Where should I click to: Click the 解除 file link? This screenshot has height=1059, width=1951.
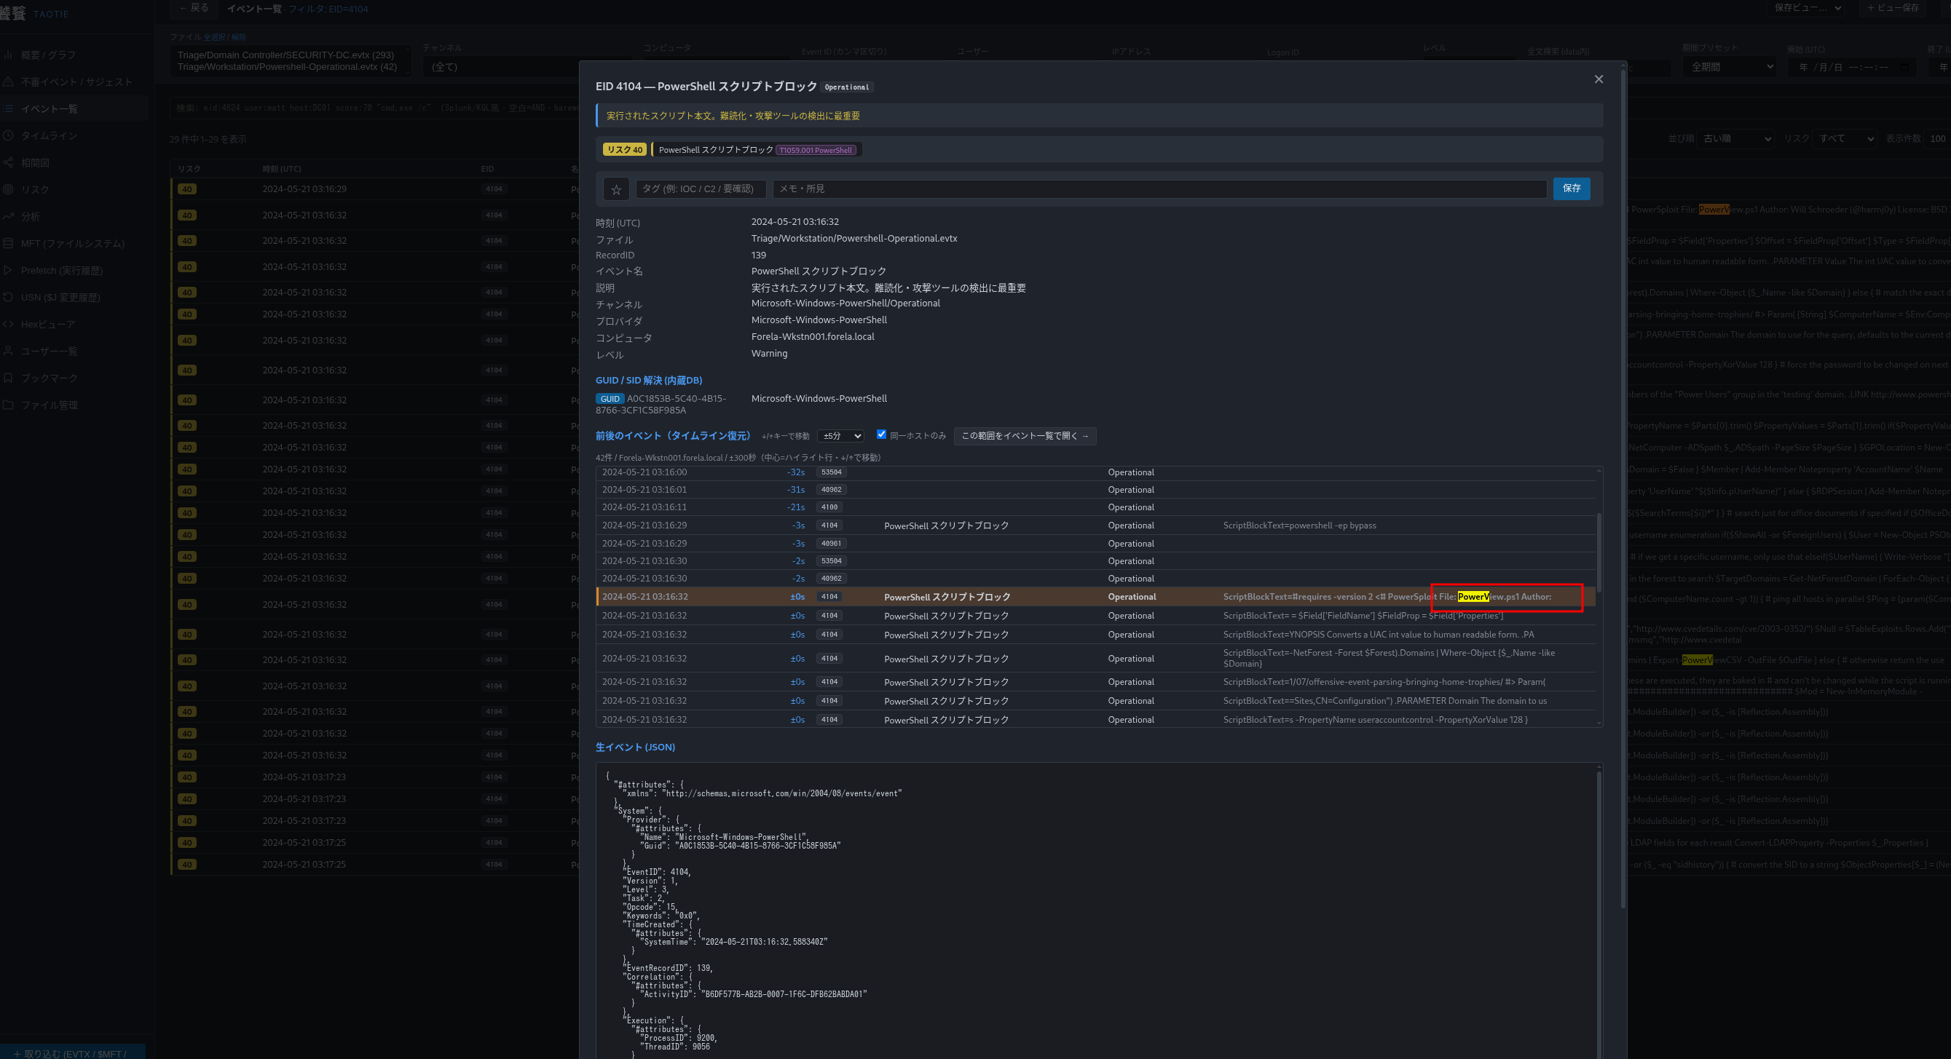(x=239, y=36)
